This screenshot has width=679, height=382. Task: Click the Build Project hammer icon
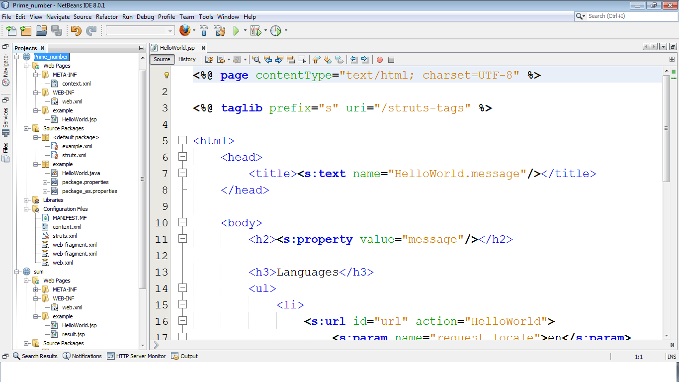(x=204, y=31)
